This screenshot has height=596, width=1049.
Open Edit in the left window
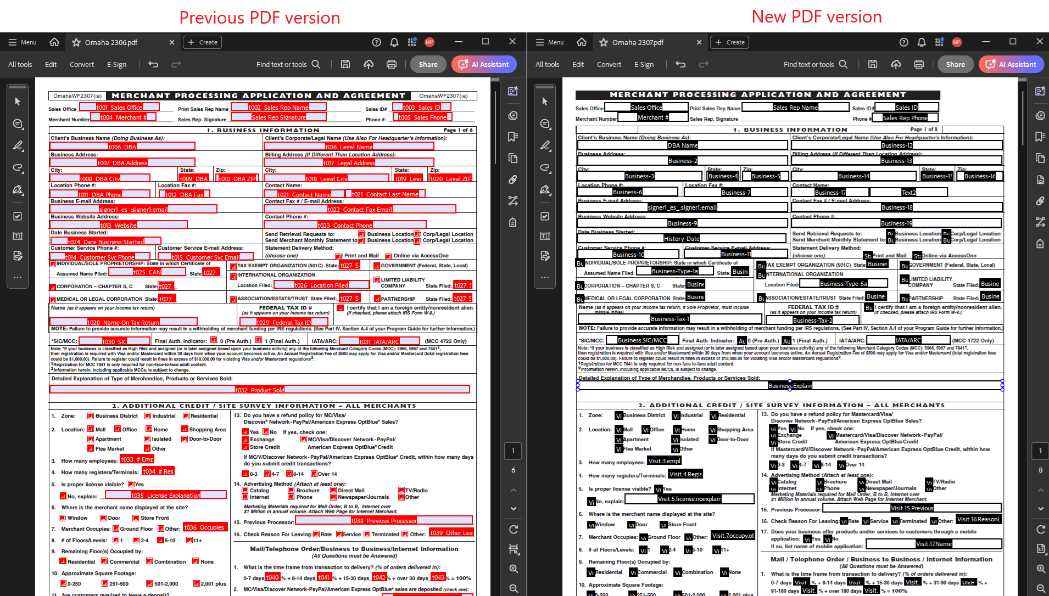coord(51,64)
